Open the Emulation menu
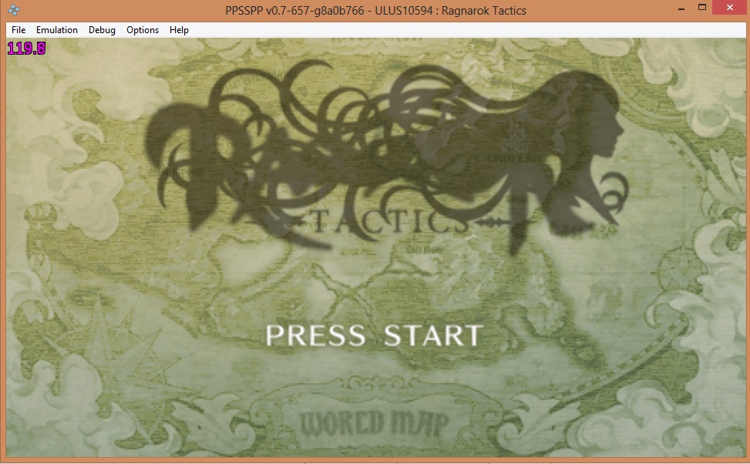 (57, 30)
